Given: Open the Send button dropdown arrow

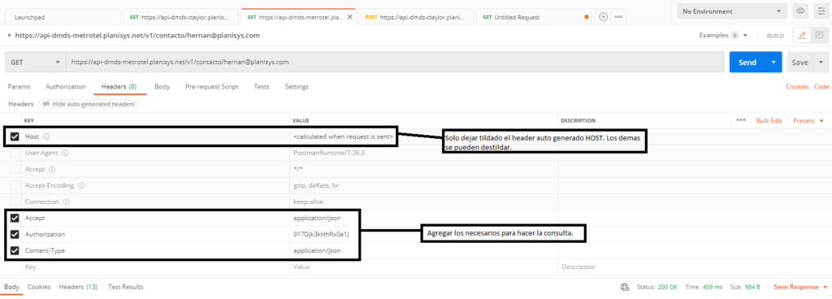Looking at the screenshot, I should [x=773, y=62].
